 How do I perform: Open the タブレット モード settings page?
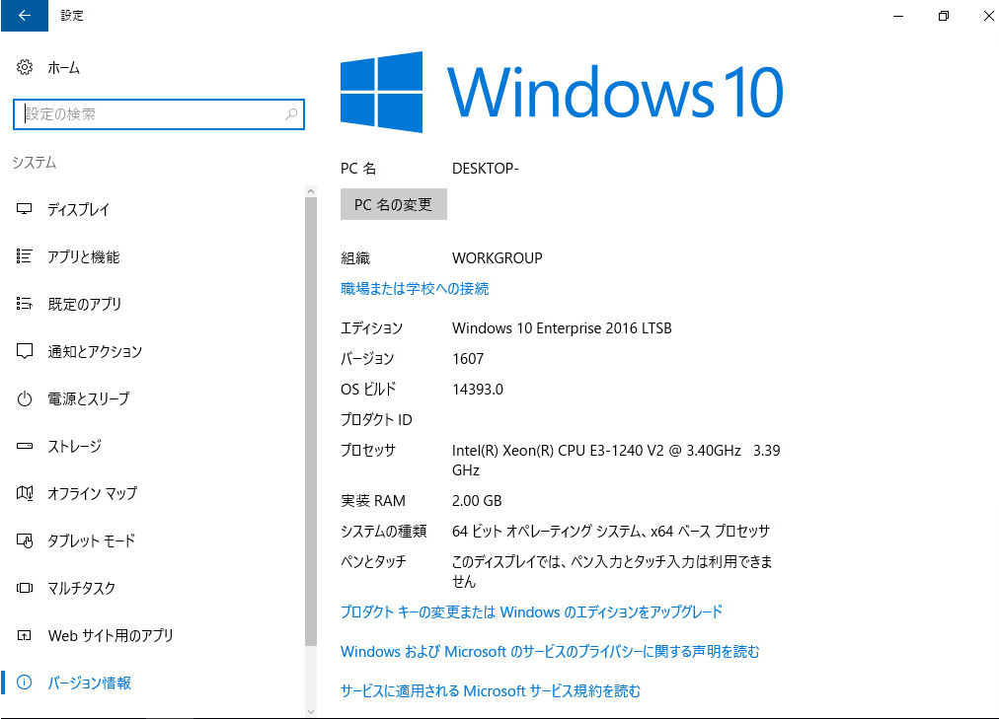point(91,540)
